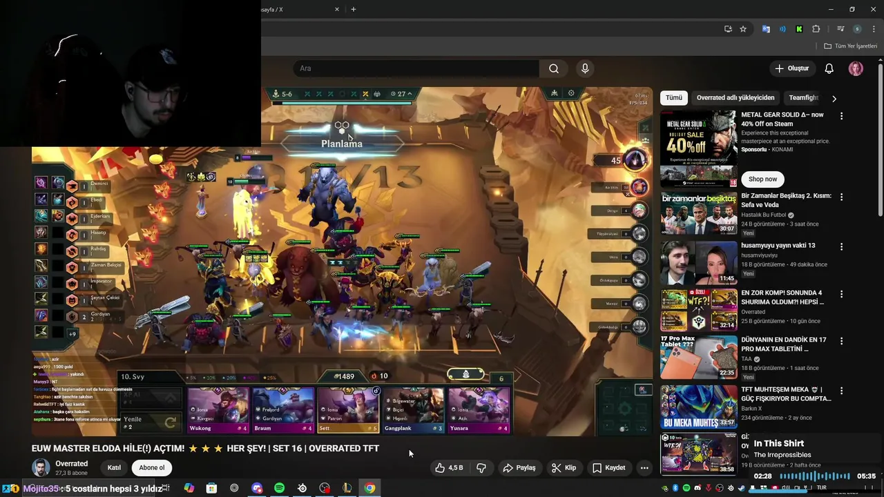
Task: Click the YouTube search magnifier button
Action: click(x=554, y=68)
